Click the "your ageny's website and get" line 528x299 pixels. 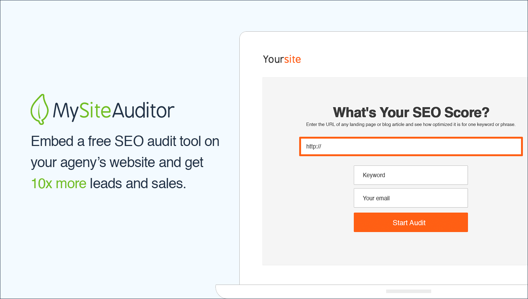coord(117,163)
